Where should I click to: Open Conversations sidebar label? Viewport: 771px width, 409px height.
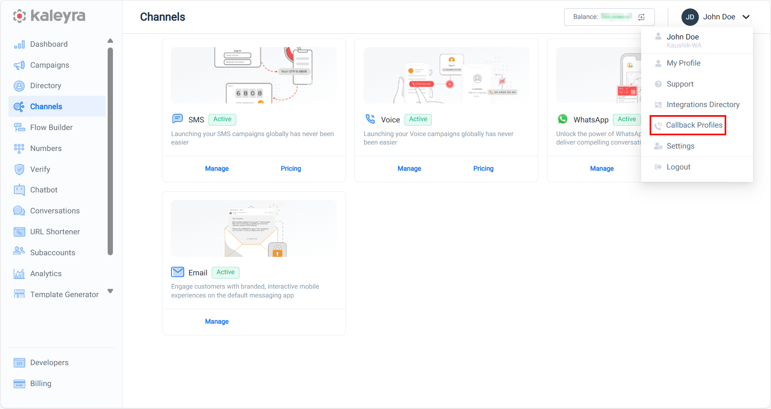pos(55,211)
